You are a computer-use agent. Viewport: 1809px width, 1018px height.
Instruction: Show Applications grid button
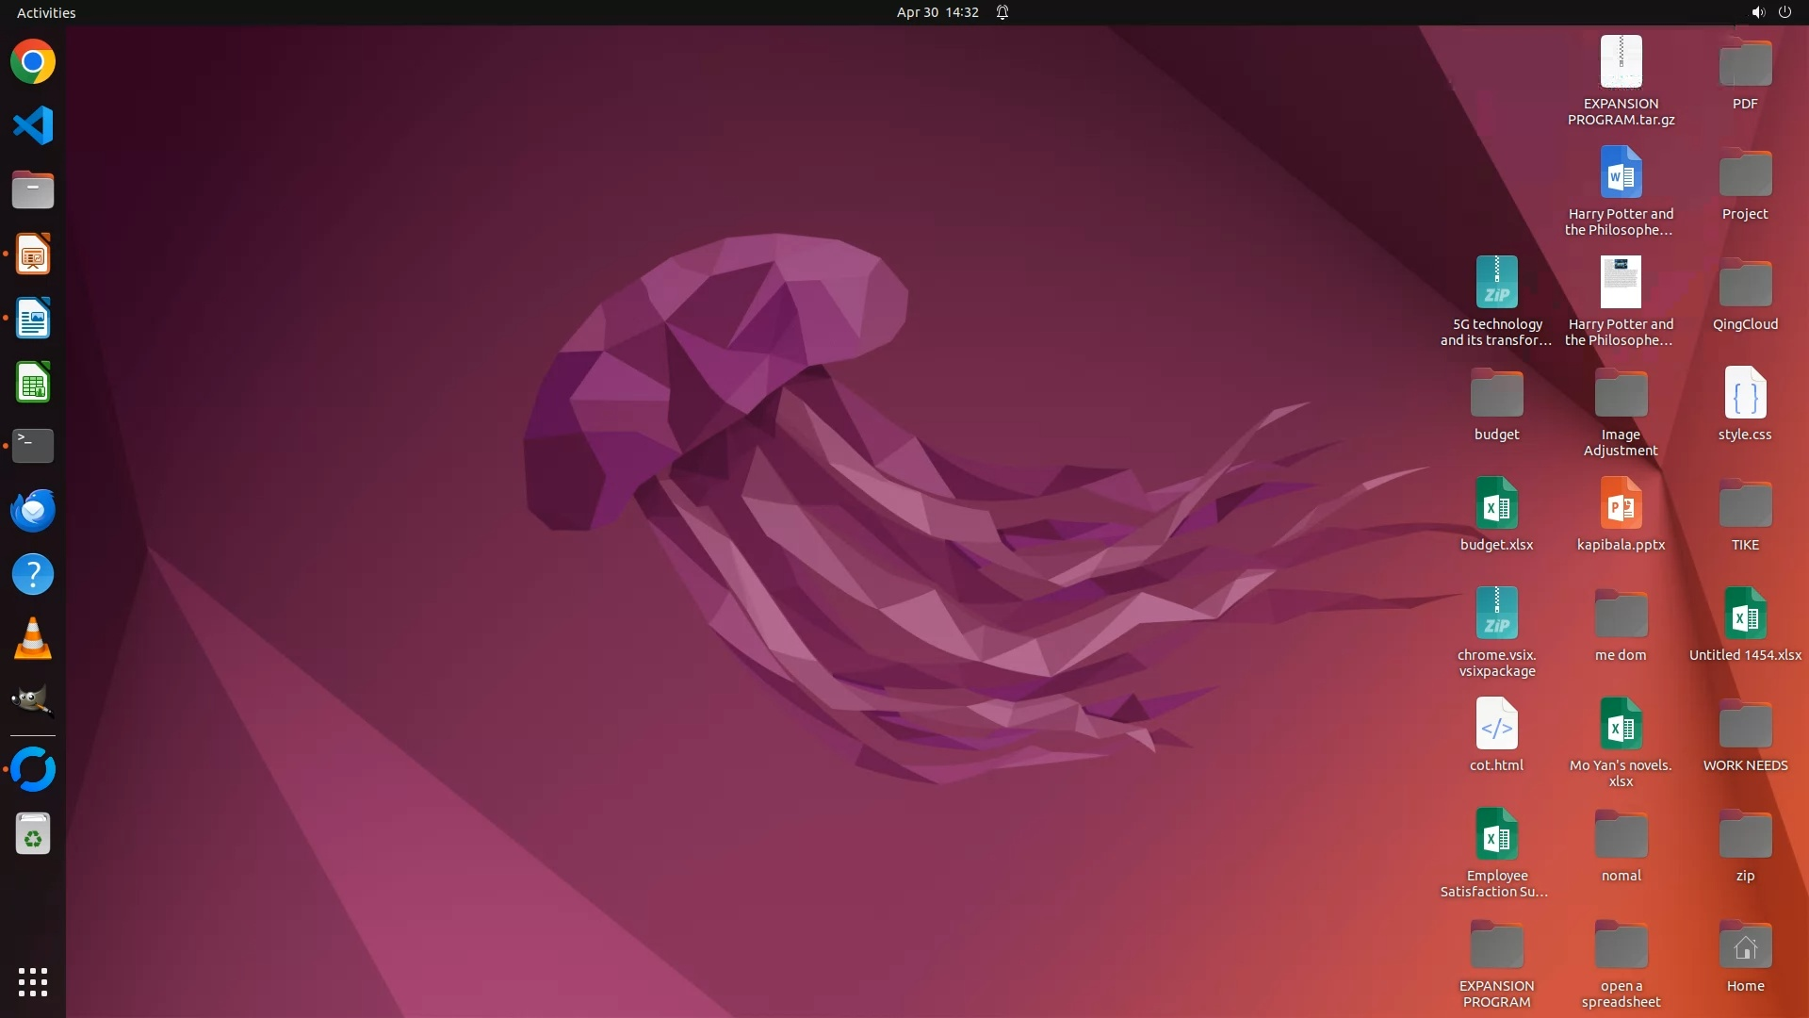coord(33,981)
